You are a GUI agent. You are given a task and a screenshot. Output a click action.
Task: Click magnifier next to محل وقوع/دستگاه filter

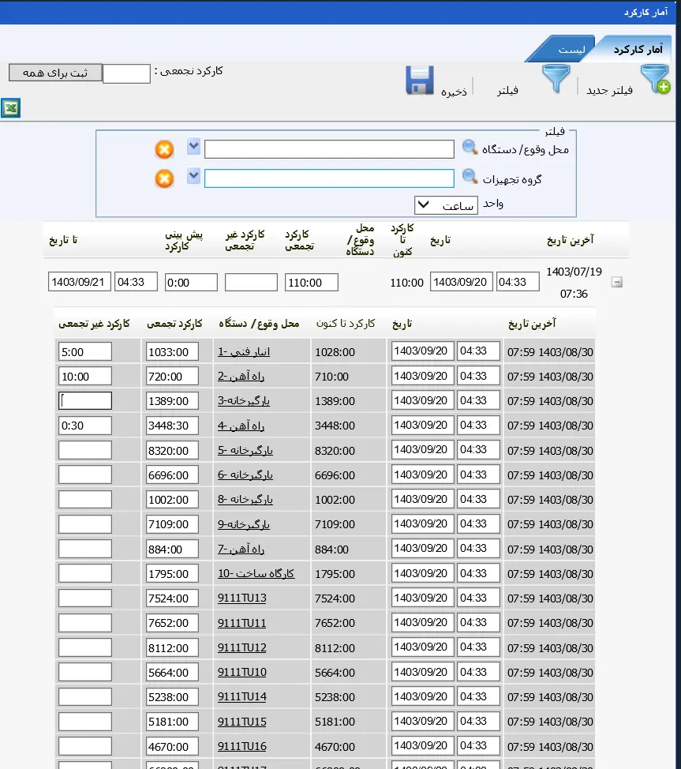point(470,148)
